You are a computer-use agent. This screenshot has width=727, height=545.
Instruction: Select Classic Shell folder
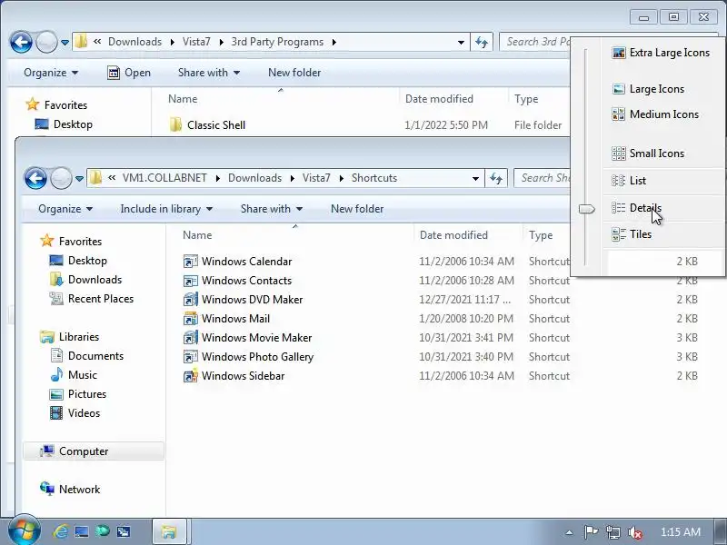coord(208,125)
